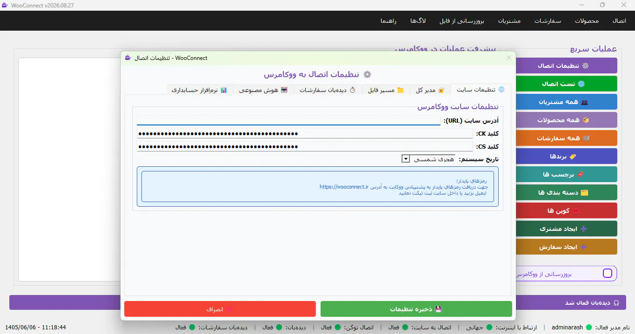Screen dimensions: 635x334
Task: Click the هجری شمسی calendar combo box
Action: tap(428, 159)
